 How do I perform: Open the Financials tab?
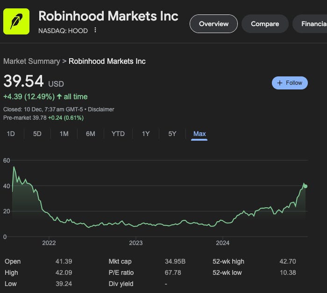pos(310,24)
